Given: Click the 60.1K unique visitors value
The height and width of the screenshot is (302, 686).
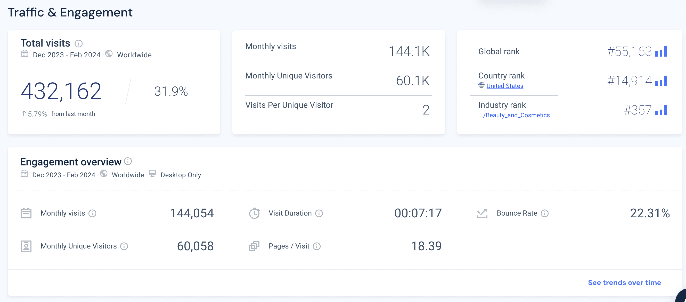Looking at the screenshot, I should [413, 81].
